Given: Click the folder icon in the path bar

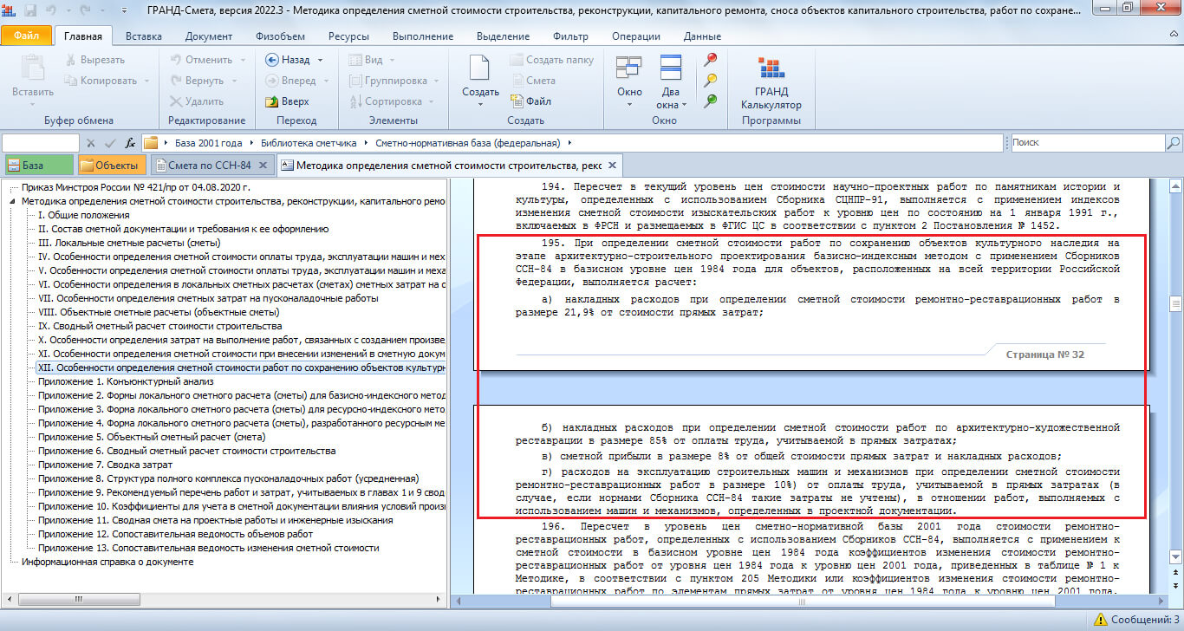Looking at the screenshot, I should pyautogui.click(x=151, y=143).
